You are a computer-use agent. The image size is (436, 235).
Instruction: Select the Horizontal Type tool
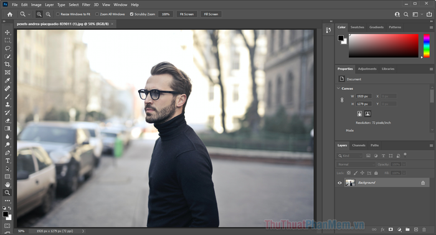pos(7,160)
